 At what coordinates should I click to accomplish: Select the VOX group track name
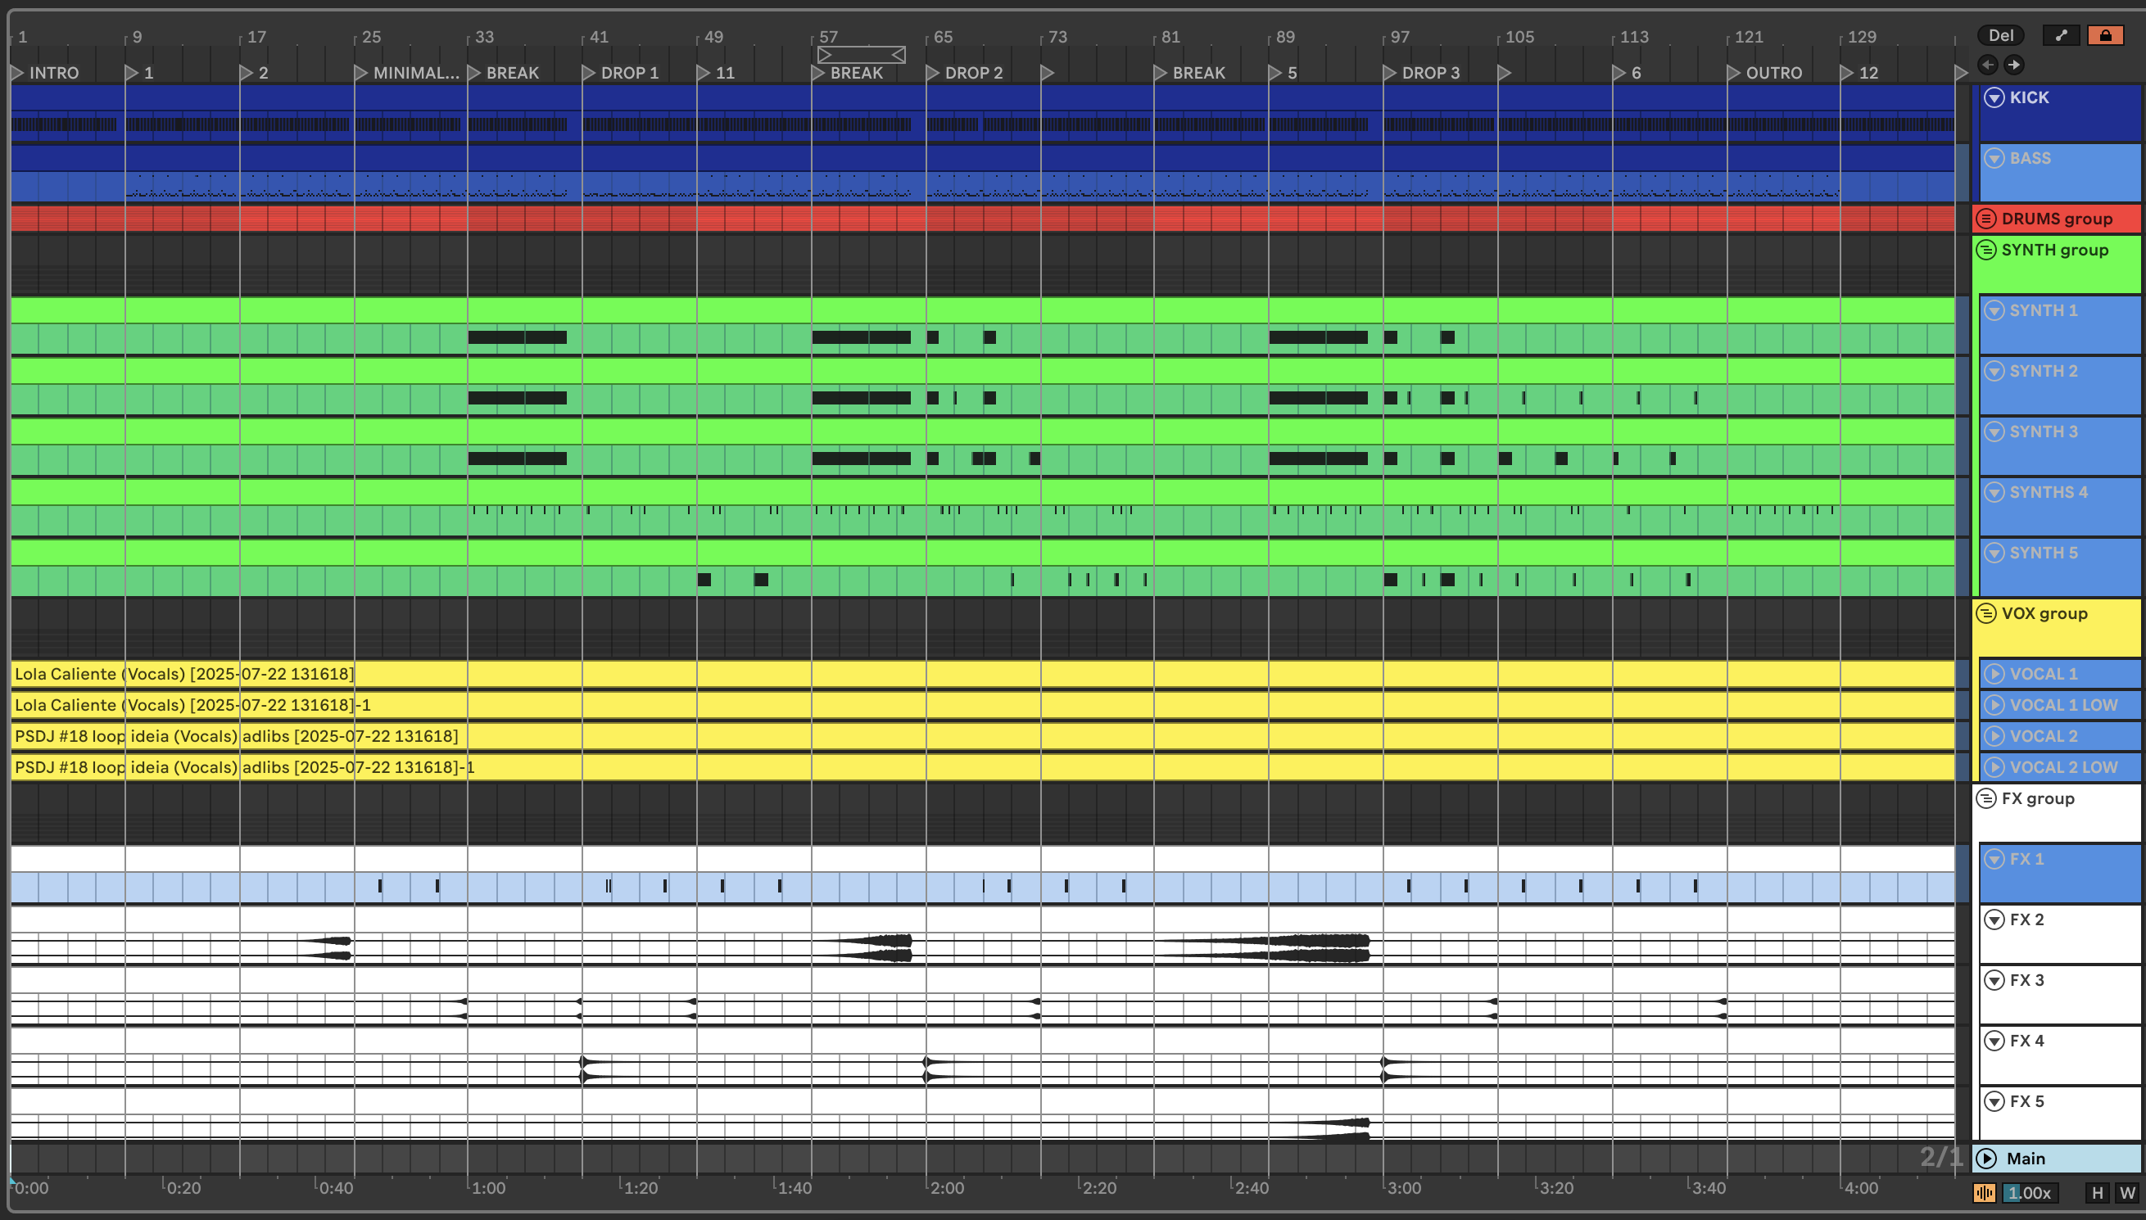[2044, 613]
